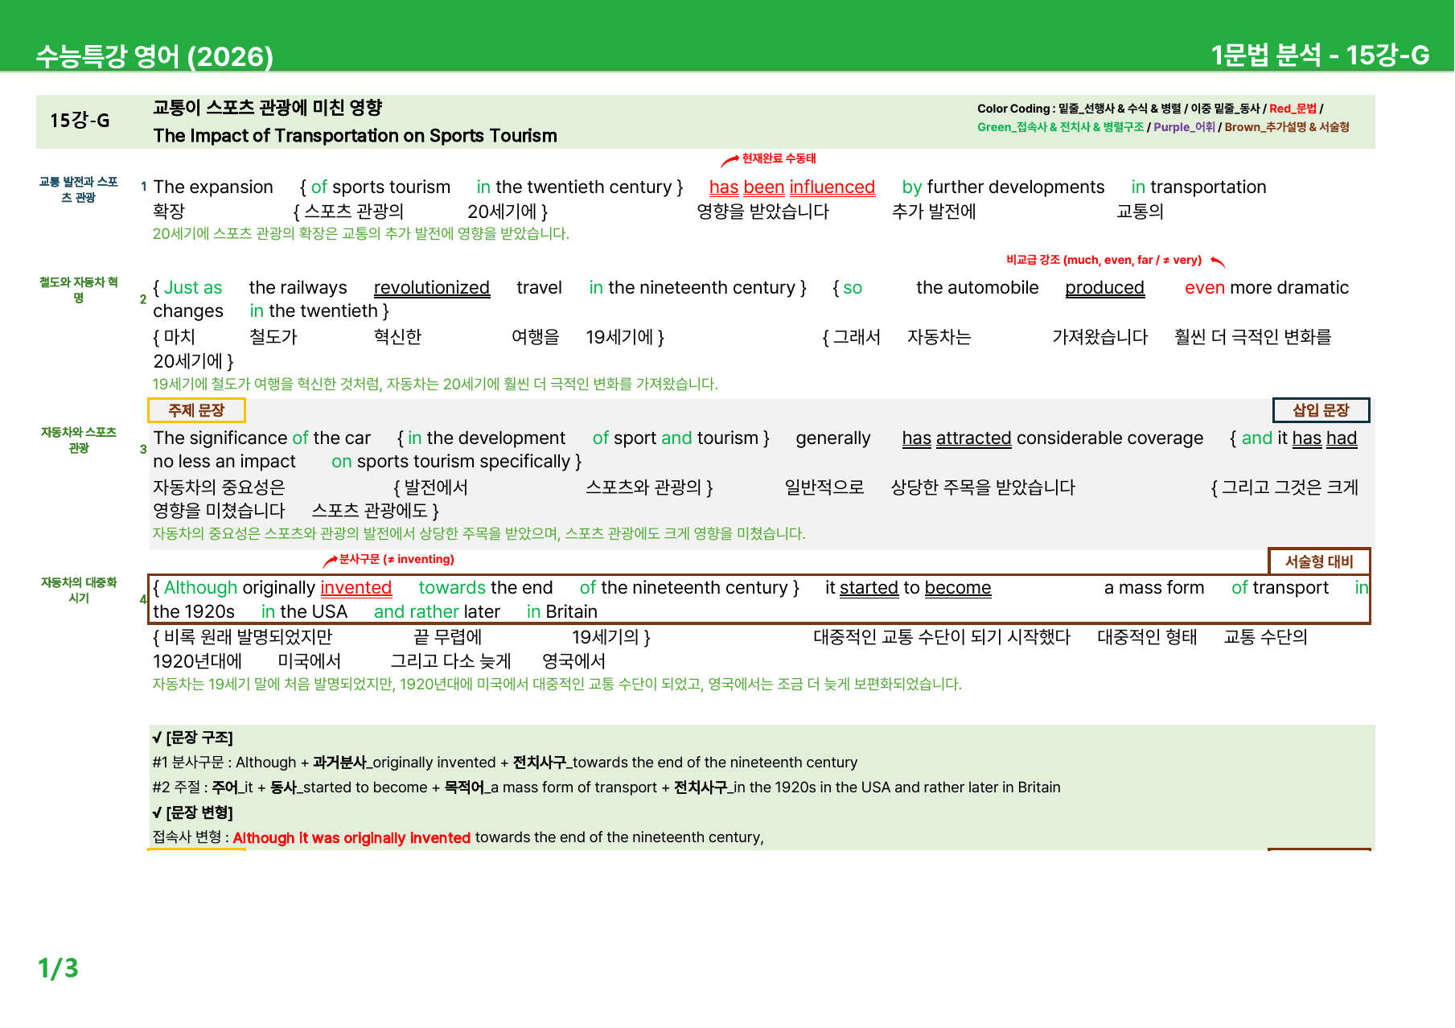This screenshot has width=1455, height=1028.
Task: Click the side label '철도와 자동차 혁명'
Action: pyautogui.click(x=79, y=290)
